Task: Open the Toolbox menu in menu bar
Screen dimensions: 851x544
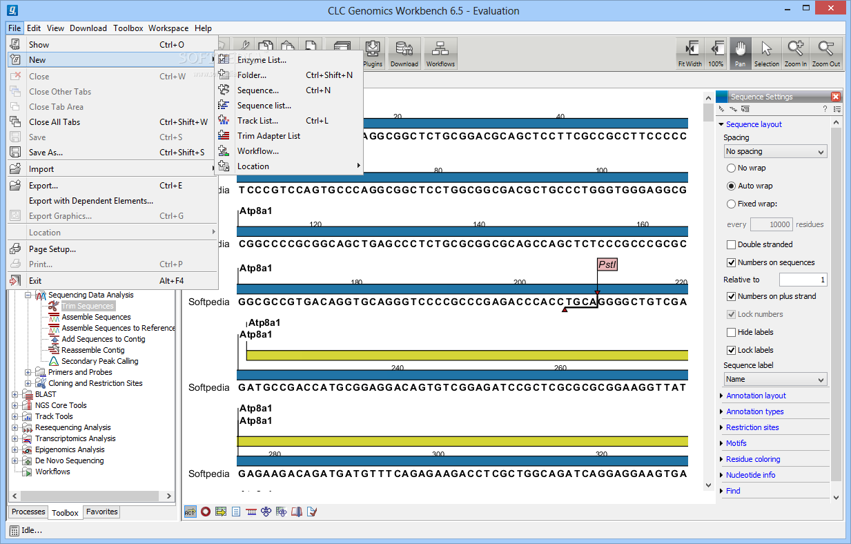Action: click(128, 28)
